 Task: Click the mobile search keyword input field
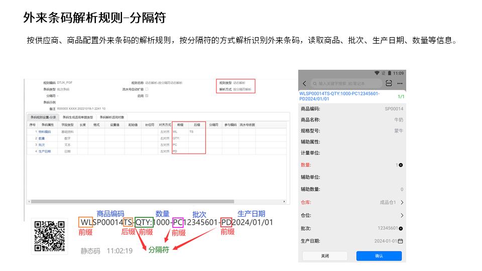point(346,83)
